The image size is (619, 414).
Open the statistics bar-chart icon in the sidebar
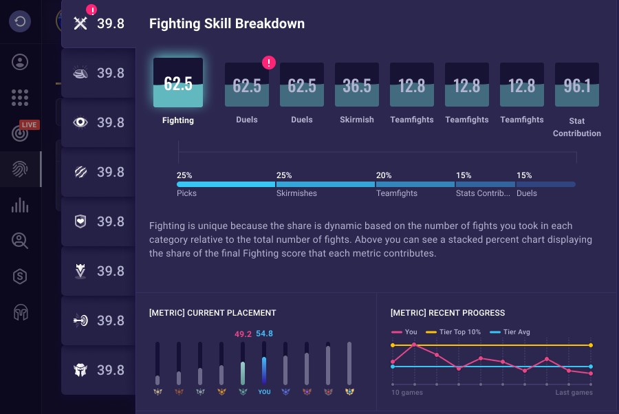(x=20, y=205)
